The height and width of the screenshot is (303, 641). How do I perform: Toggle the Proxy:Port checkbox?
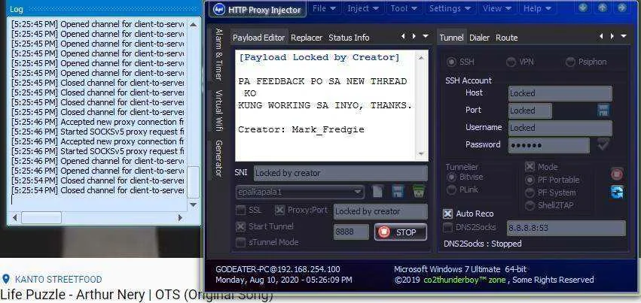279,211
